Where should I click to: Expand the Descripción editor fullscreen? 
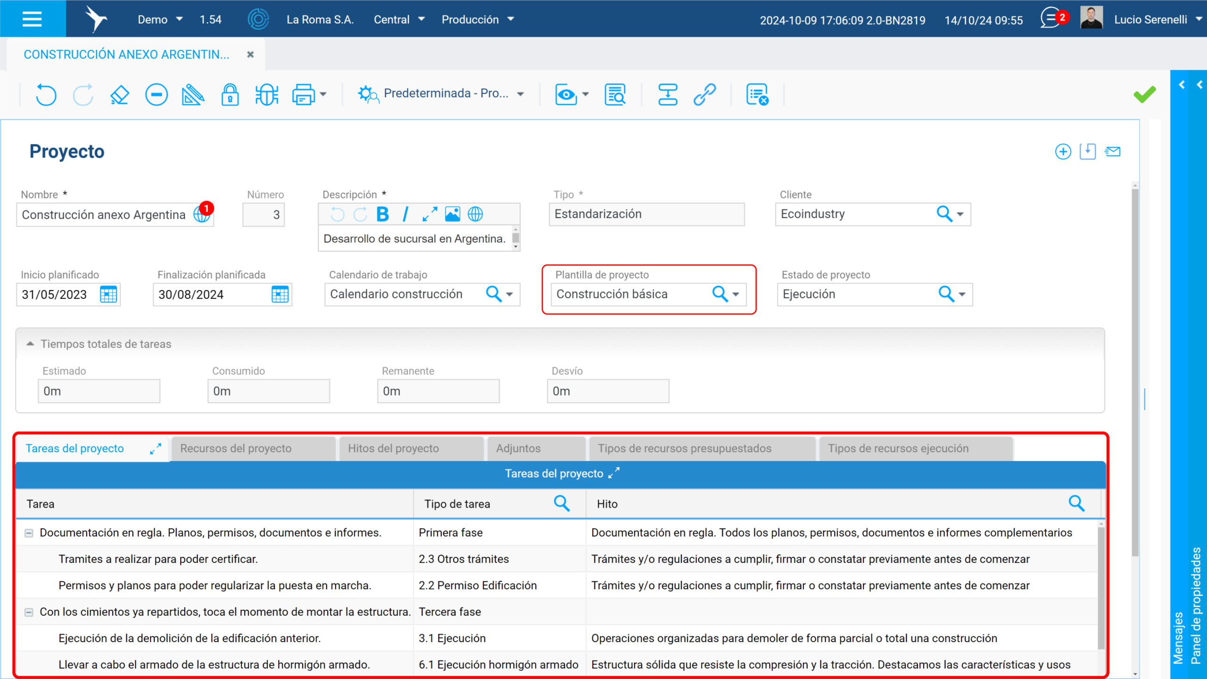pos(430,214)
